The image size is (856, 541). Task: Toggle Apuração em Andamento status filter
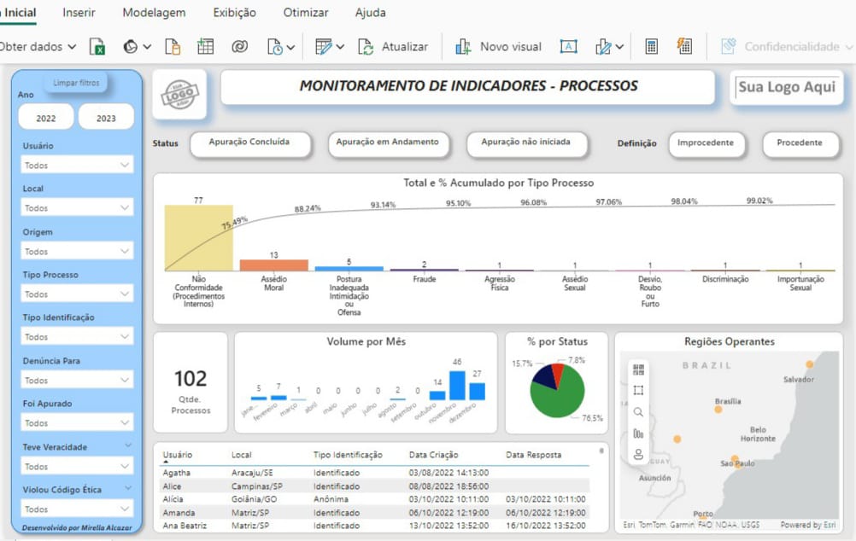pyautogui.click(x=388, y=143)
